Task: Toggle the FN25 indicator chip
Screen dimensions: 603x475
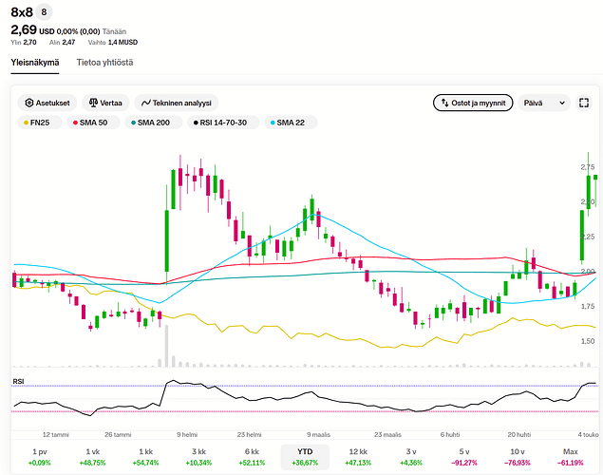Action: pyautogui.click(x=40, y=123)
